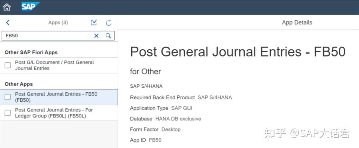This screenshot has height=148, width=359.
Task: Clear the FB50 search text
Action: click(x=96, y=36)
